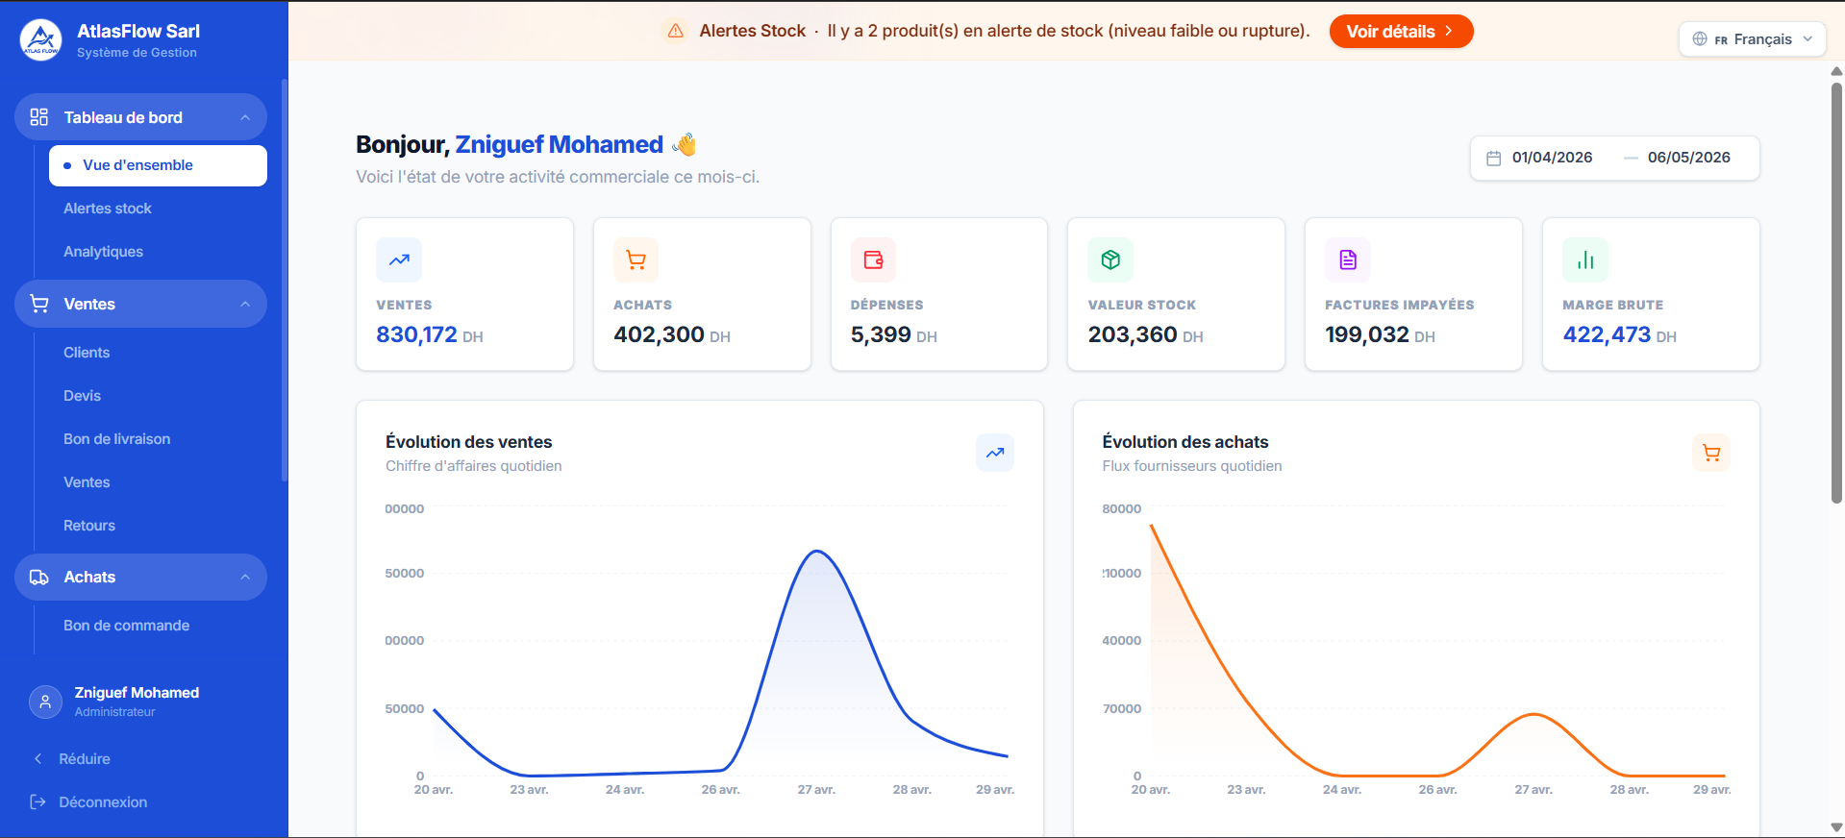This screenshot has width=1845, height=838.
Task: Click the stock alert warning triangle icon
Action: click(x=676, y=31)
